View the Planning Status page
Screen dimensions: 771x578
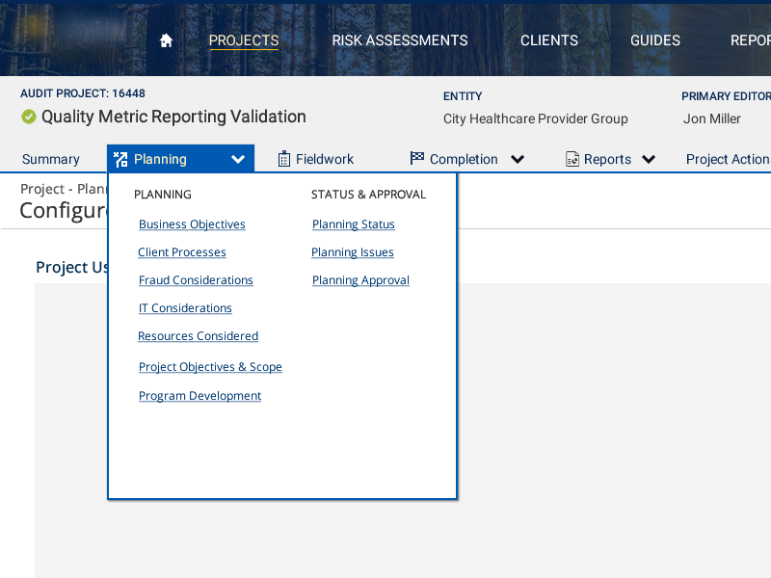point(354,224)
